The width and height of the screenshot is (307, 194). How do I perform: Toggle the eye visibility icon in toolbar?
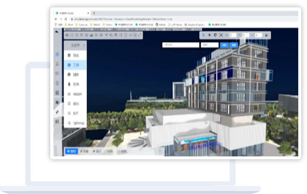pos(67,35)
